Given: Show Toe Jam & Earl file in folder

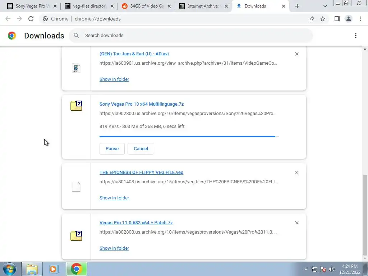Looking at the screenshot, I should point(114,79).
